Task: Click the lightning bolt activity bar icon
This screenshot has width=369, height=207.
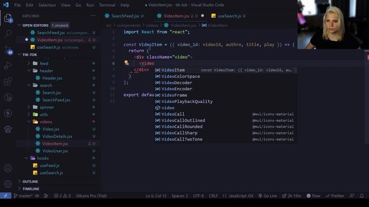Action: point(8,113)
